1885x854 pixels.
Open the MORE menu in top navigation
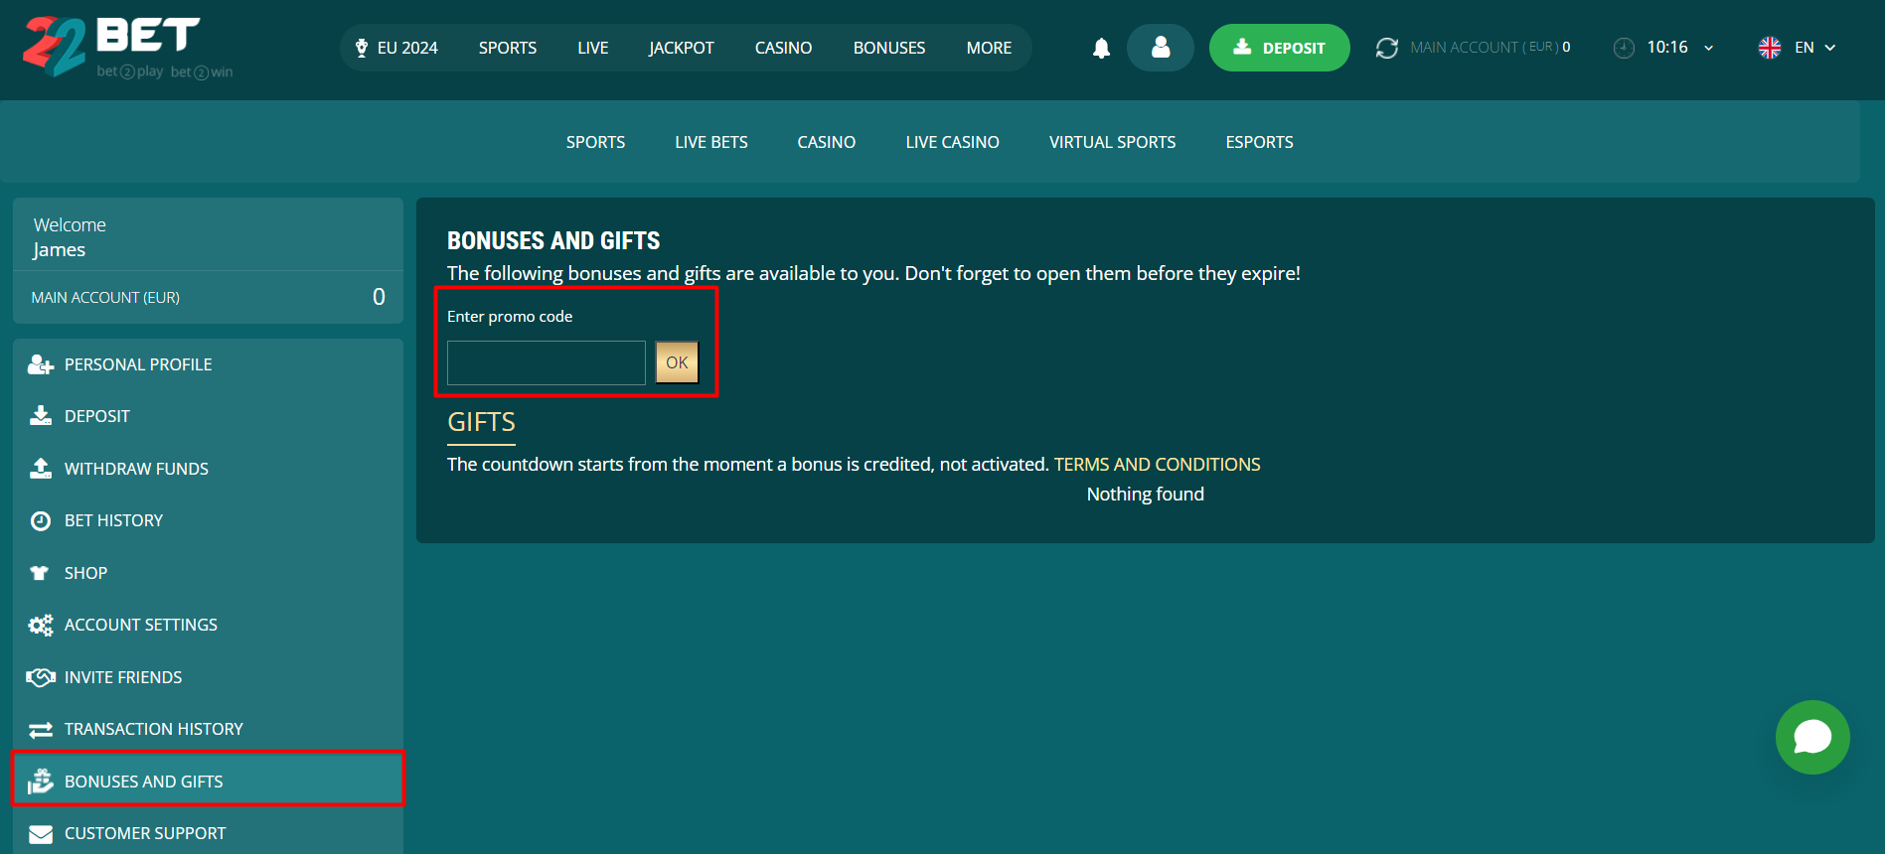pos(989,48)
